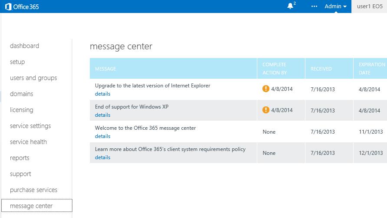Click the warning icon for Windows XP support

coord(266,110)
